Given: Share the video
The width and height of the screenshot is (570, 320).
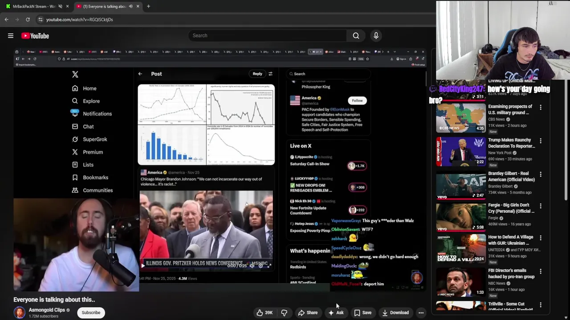Looking at the screenshot, I should coord(308,313).
